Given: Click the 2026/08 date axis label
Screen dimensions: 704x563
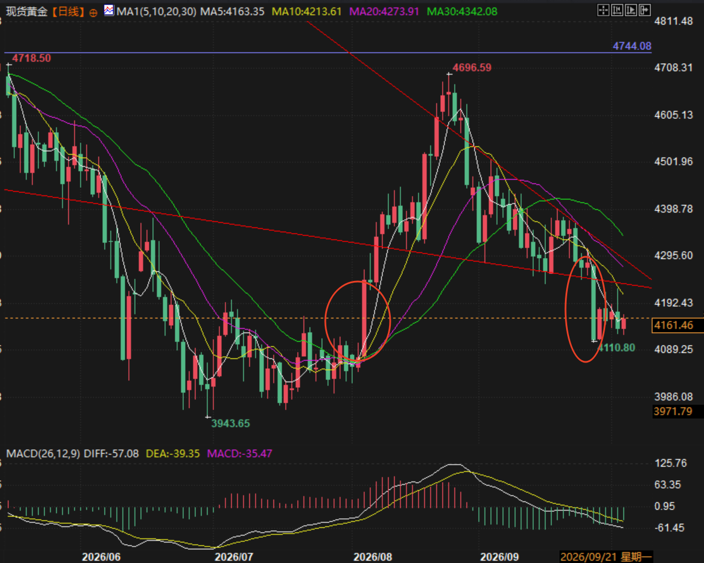Looking at the screenshot, I should click(x=373, y=557).
